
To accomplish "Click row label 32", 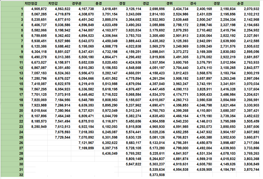I will [21, 175].
